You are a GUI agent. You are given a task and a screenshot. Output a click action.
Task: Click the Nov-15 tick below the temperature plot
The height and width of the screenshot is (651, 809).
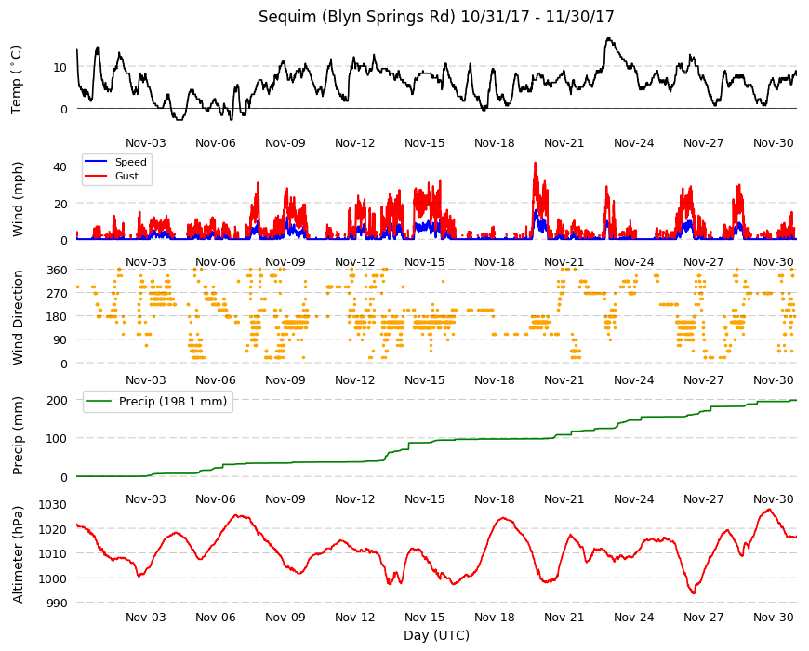point(424,143)
